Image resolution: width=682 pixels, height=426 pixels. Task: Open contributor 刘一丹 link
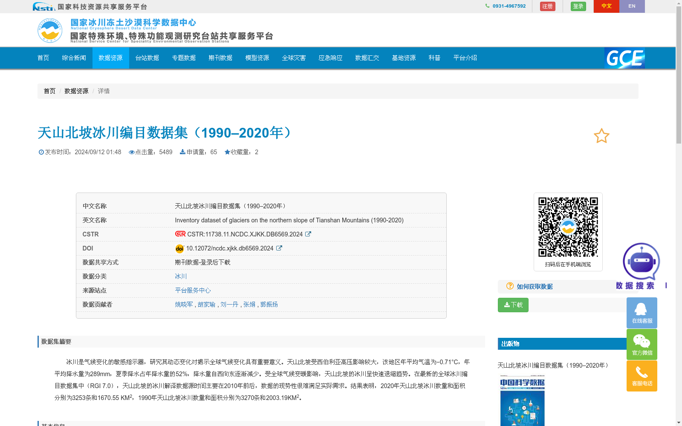coord(229,305)
